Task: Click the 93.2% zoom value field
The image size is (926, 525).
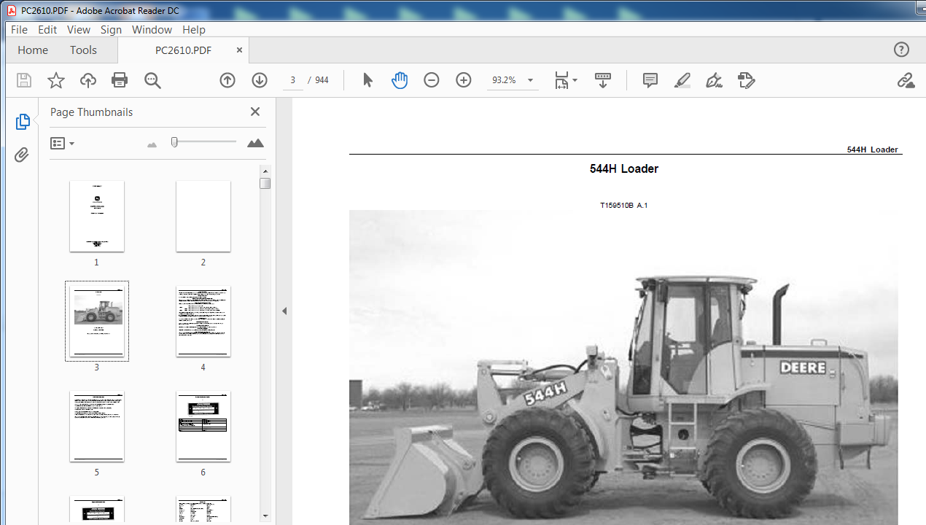Action: [x=505, y=80]
